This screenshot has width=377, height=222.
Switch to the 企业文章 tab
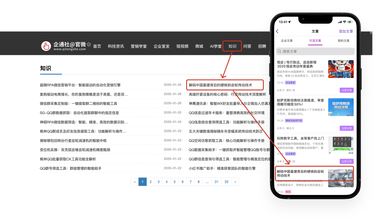pyautogui.click(x=287, y=41)
